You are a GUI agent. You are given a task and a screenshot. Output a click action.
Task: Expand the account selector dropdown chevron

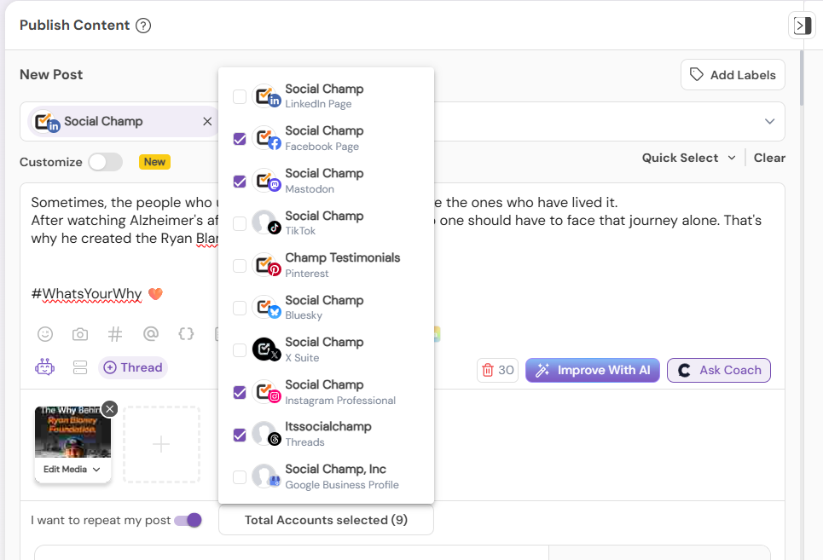[x=769, y=121]
